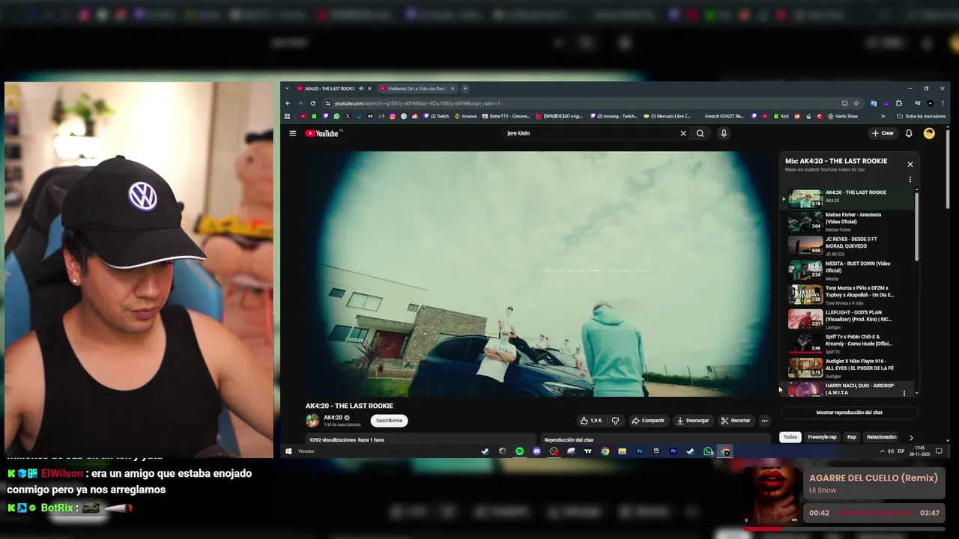Show hidden system tray icons
The width and height of the screenshot is (959, 539).
(x=882, y=451)
